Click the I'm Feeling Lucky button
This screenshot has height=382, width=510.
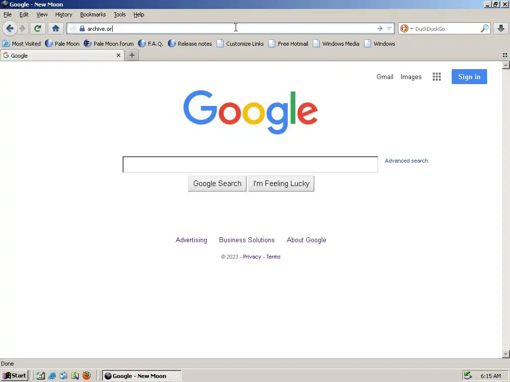click(281, 184)
